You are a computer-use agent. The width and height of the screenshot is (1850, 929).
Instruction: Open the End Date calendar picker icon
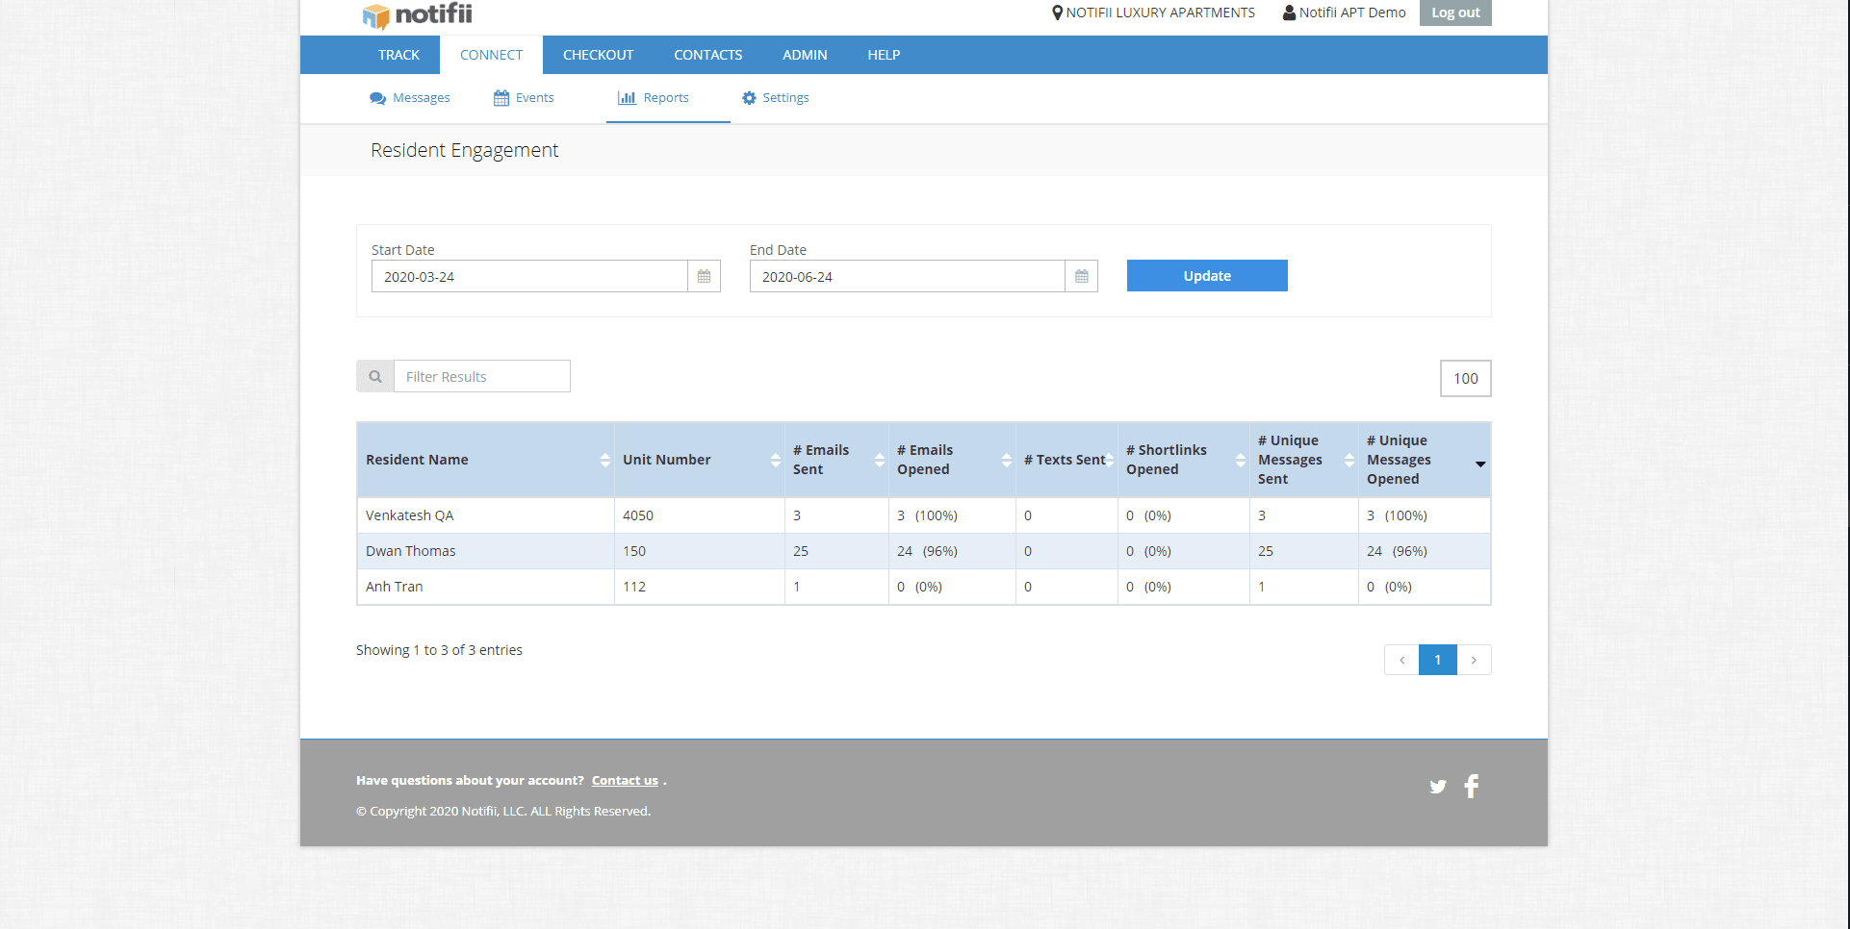click(1081, 276)
